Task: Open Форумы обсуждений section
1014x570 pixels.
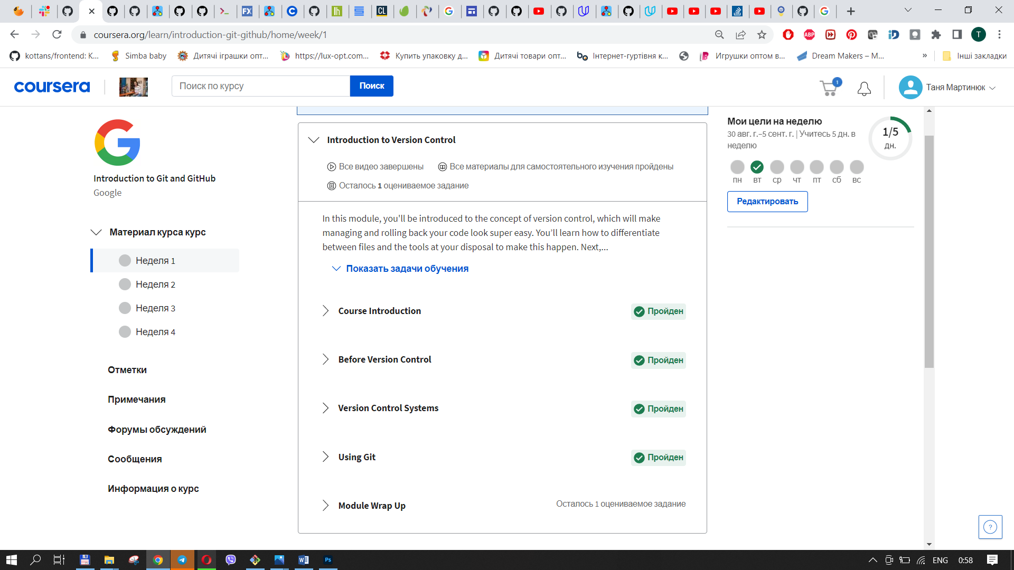Action: (157, 429)
